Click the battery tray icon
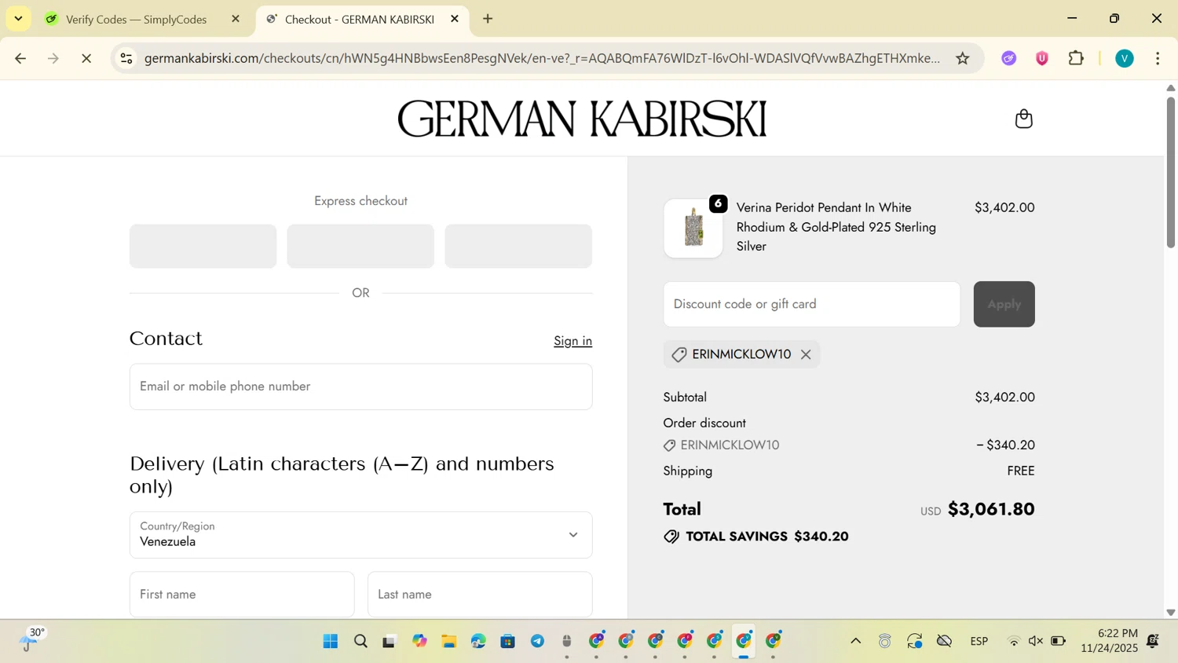The width and height of the screenshot is (1178, 663). point(1059,642)
